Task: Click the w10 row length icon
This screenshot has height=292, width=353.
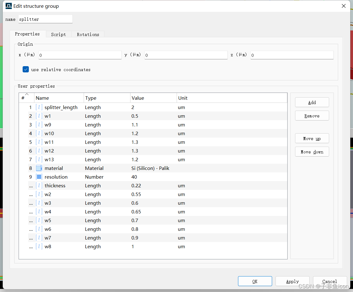Action: click(39, 133)
